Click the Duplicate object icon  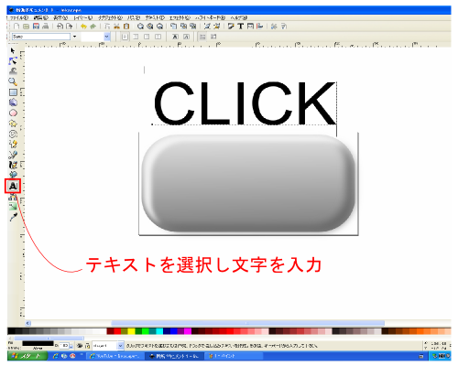pos(173,27)
